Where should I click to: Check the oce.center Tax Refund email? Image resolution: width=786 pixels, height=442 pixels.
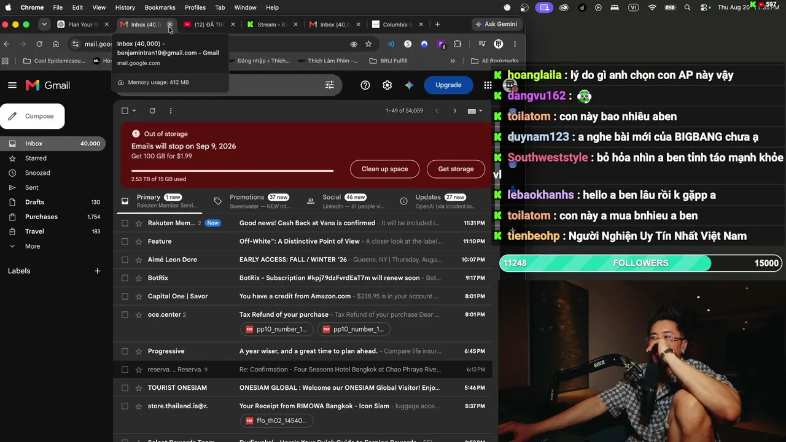(125, 315)
